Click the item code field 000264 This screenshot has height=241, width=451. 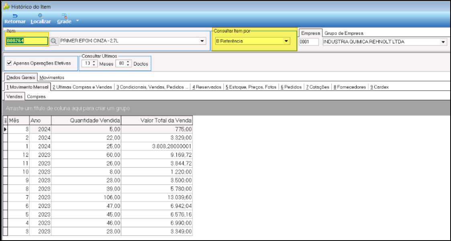[27, 41]
